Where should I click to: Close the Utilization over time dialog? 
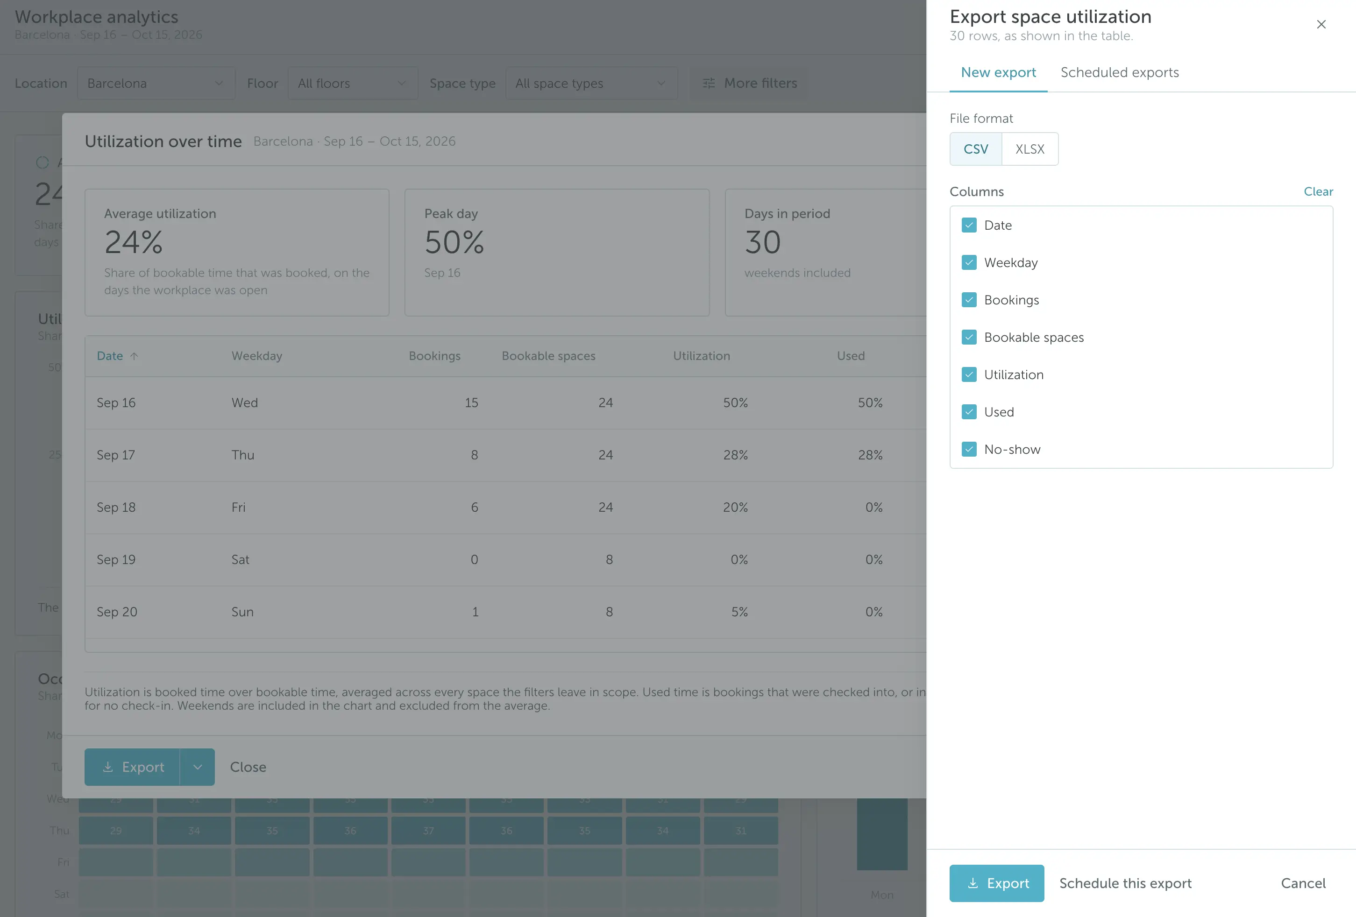click(248, 767)
